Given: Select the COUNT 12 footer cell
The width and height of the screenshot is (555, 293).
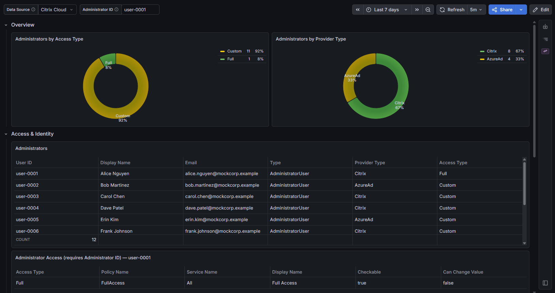Looking at the screenshot, I should (x=56, y=240).
